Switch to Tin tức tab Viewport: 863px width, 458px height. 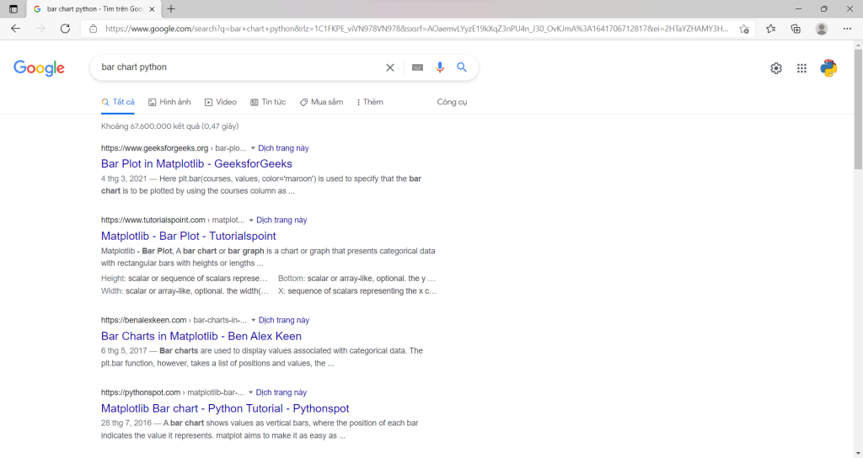click(268, 102)
